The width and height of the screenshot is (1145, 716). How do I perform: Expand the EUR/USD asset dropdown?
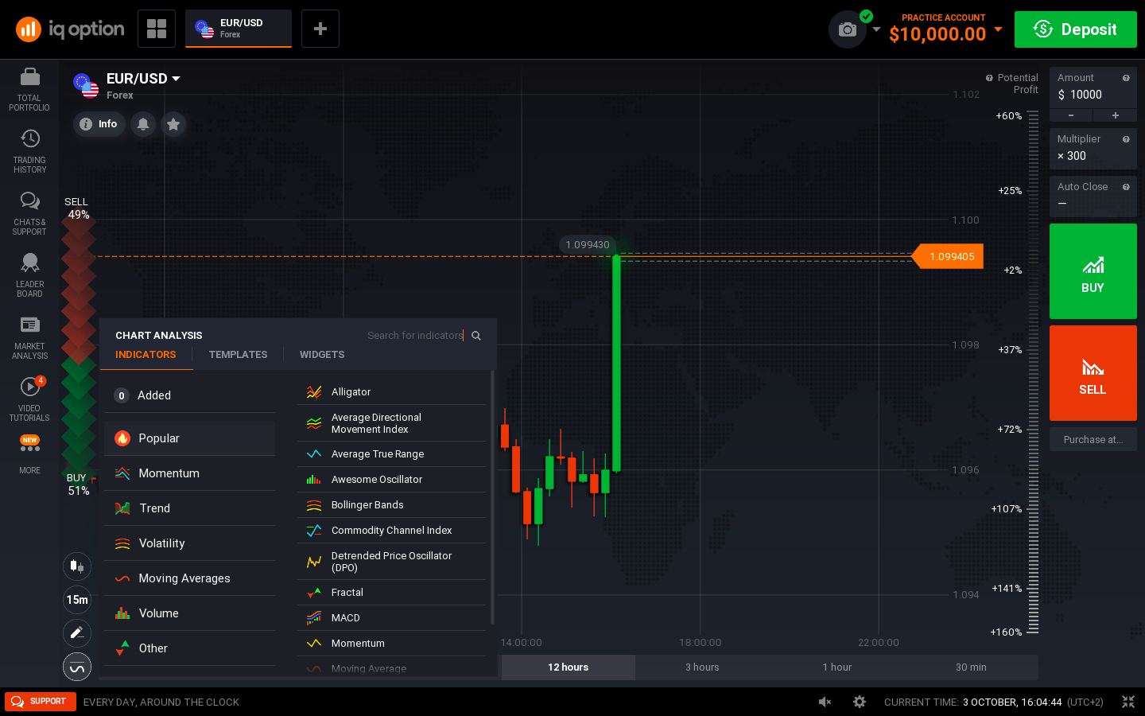point(177,79)
